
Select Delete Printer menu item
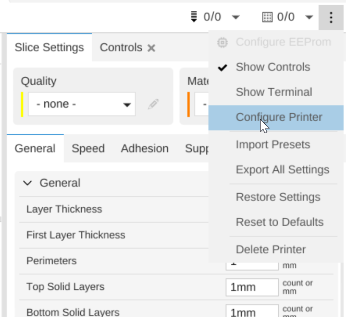click(x=270, y=249)
